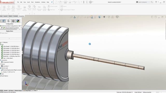This screenshot has height=93, width=166.
Task: Switch to the Motion Study 1 tab
Action: click(x=18, y=91)
